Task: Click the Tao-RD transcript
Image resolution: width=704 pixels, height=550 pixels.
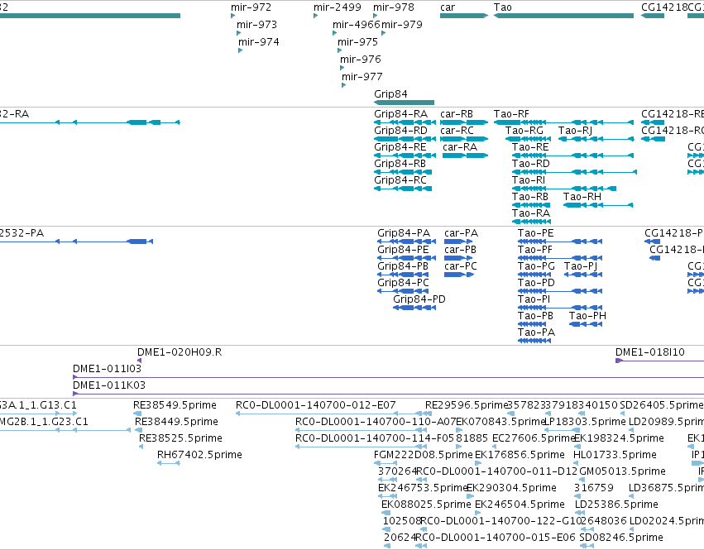Action: 575,172
